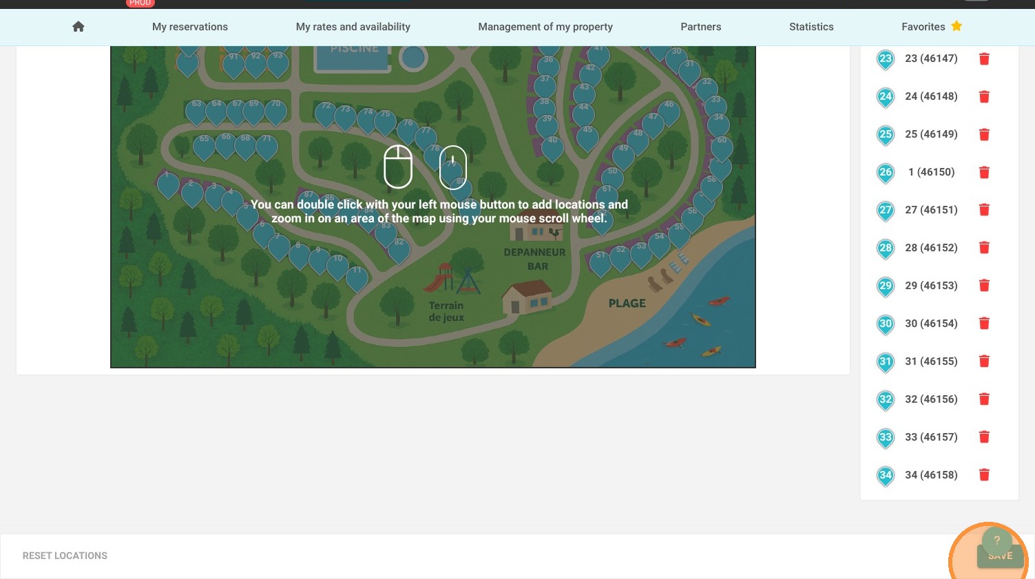
Task: Click the RESET LOCATIONS button
Action: pyautogui.click(x=65, y=556)
